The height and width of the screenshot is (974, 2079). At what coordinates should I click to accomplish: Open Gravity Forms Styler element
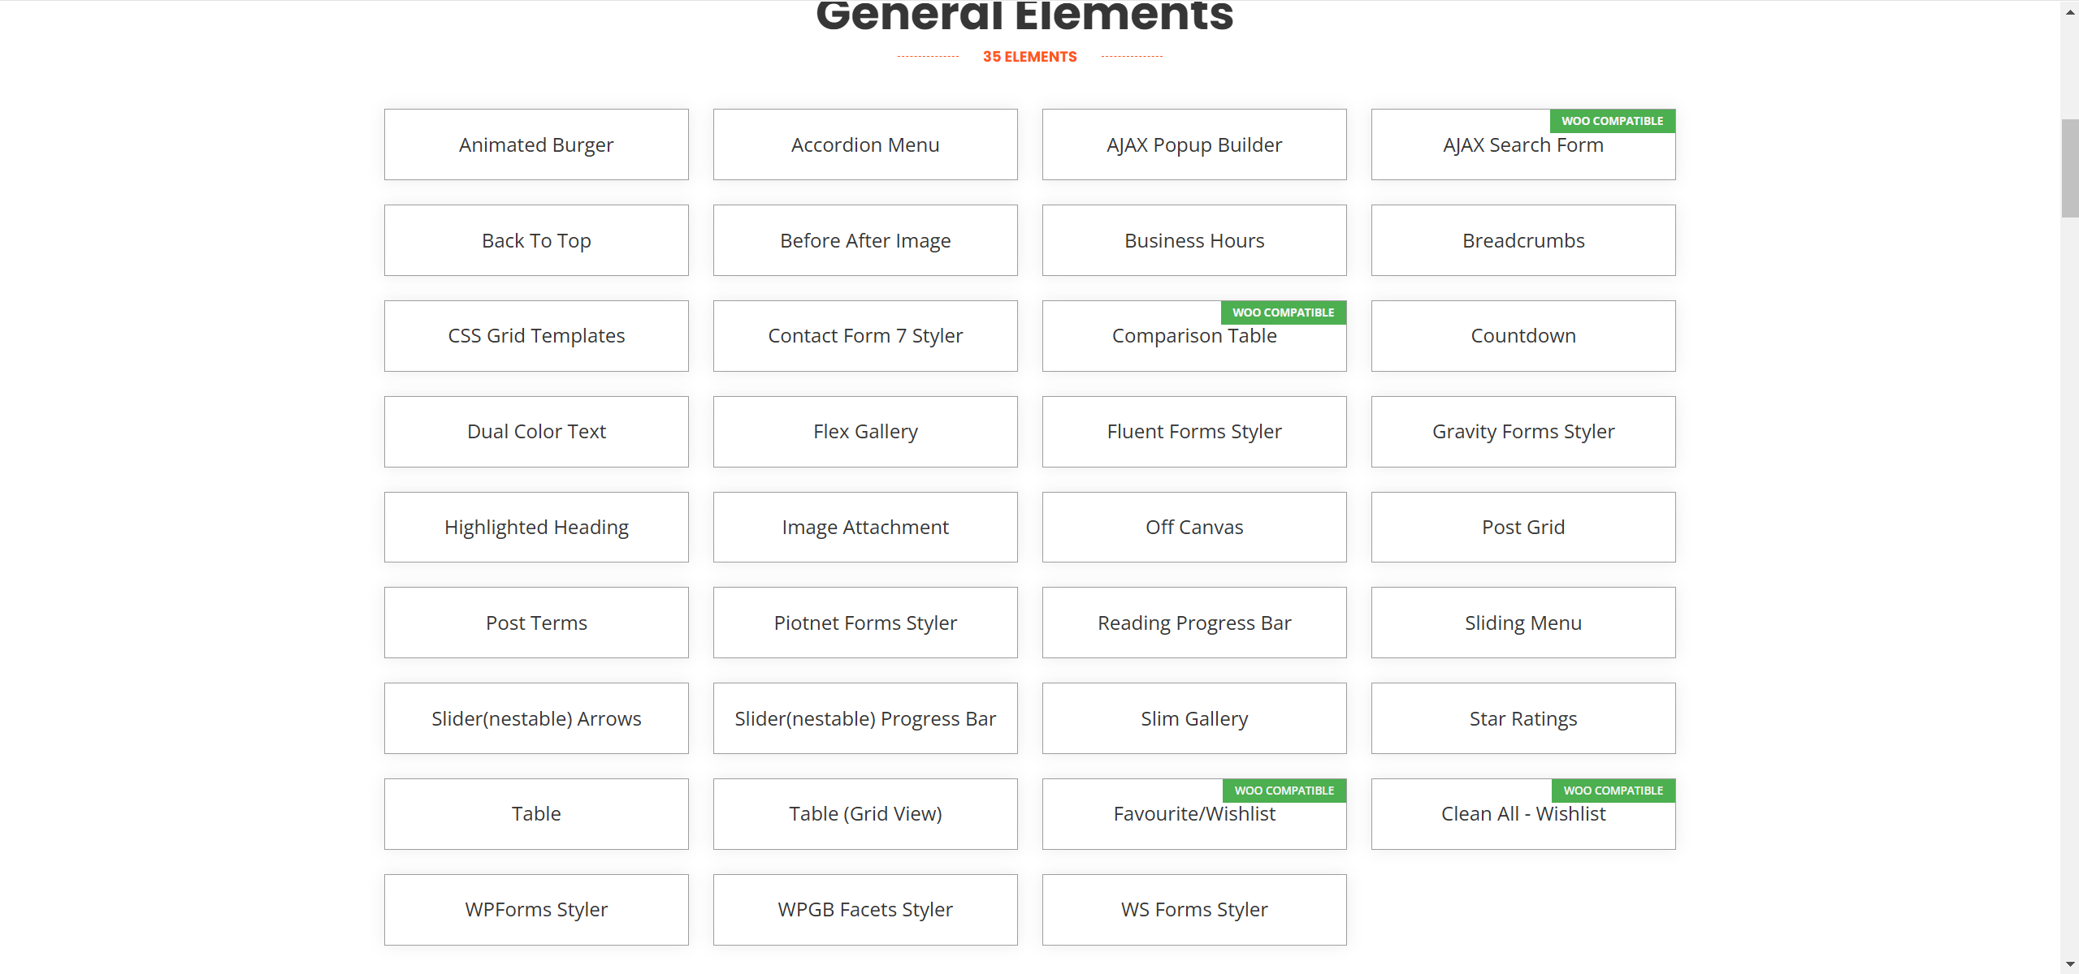point(1522,432)
